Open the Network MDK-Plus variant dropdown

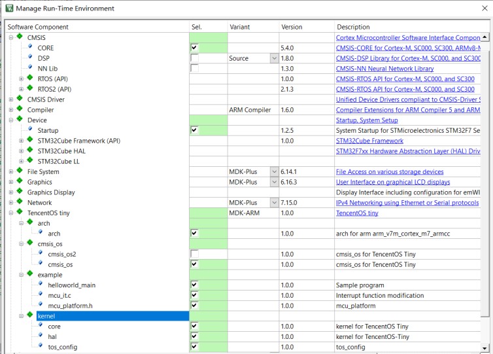[274, 203]
